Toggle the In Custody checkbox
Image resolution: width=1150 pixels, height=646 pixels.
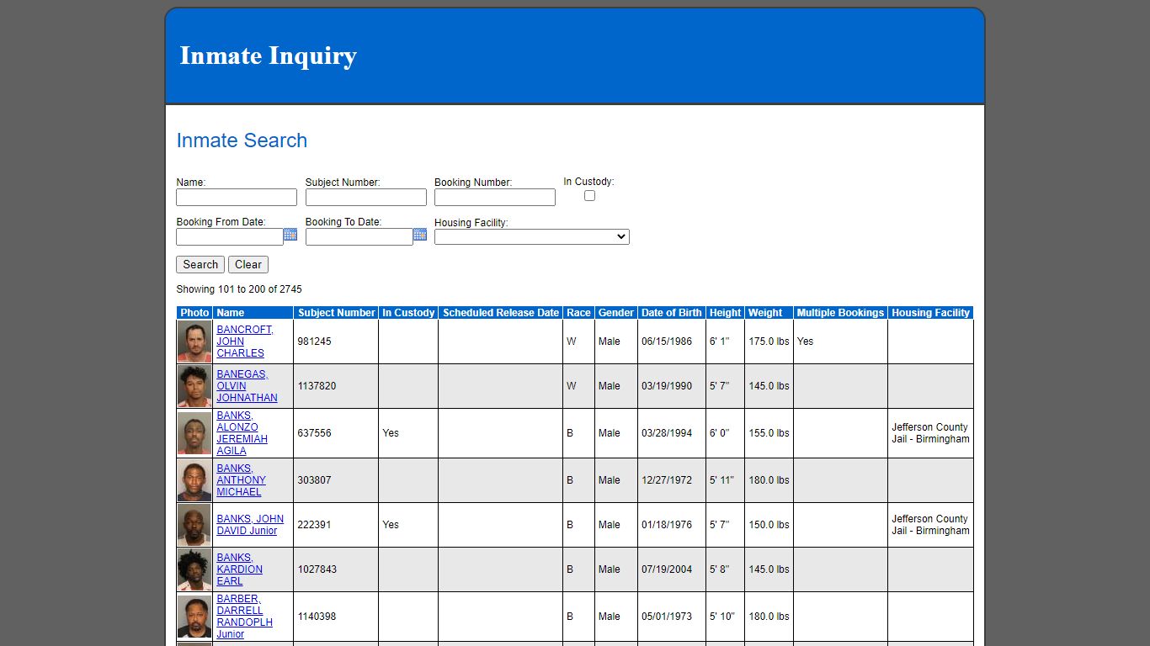click(x=589, y=195)
